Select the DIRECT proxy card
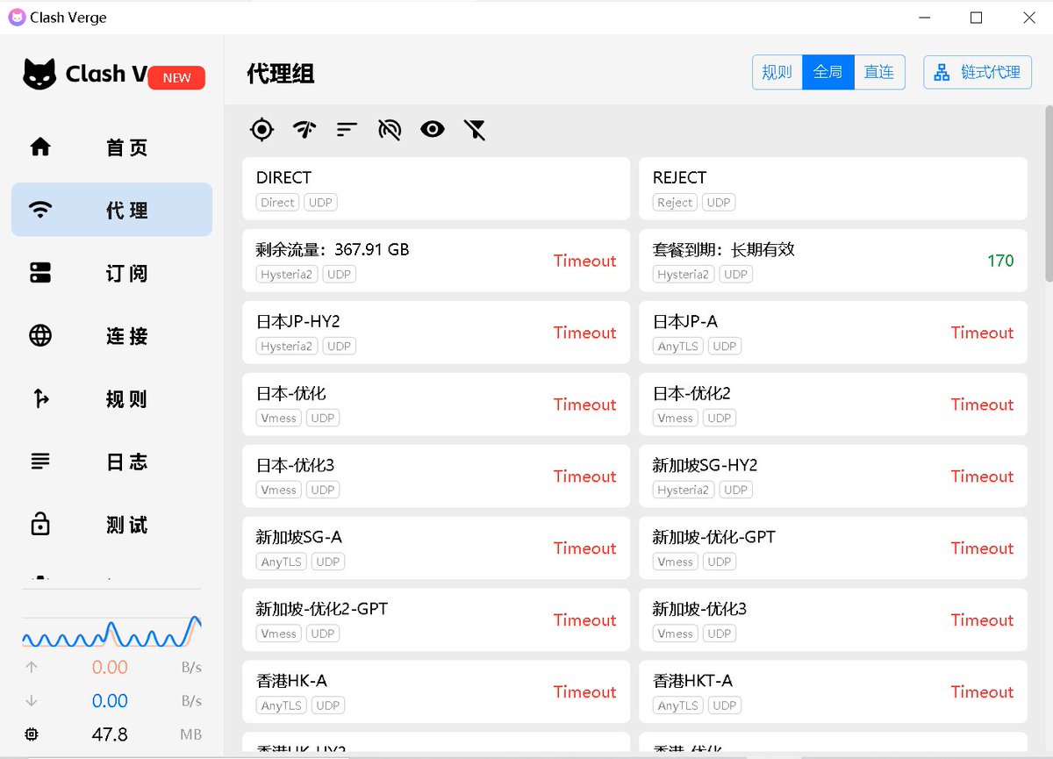The image size is (1053, 759). tap(436, 189)
